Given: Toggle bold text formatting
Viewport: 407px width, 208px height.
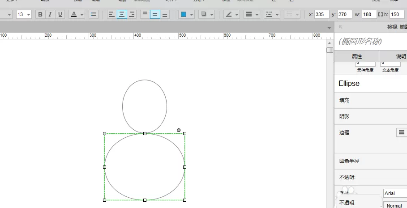Looking at the screenshot, I should coord(40,14).
